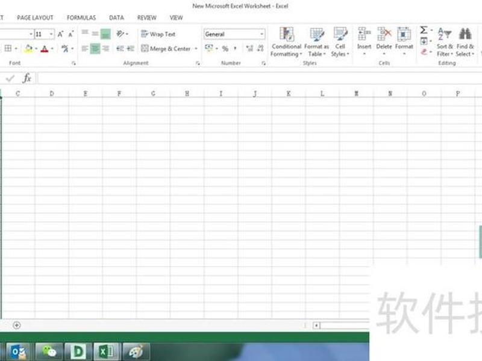Toggle Top Align
The width and height of the screenshot is (482, 361).
[x=85, y=34]
